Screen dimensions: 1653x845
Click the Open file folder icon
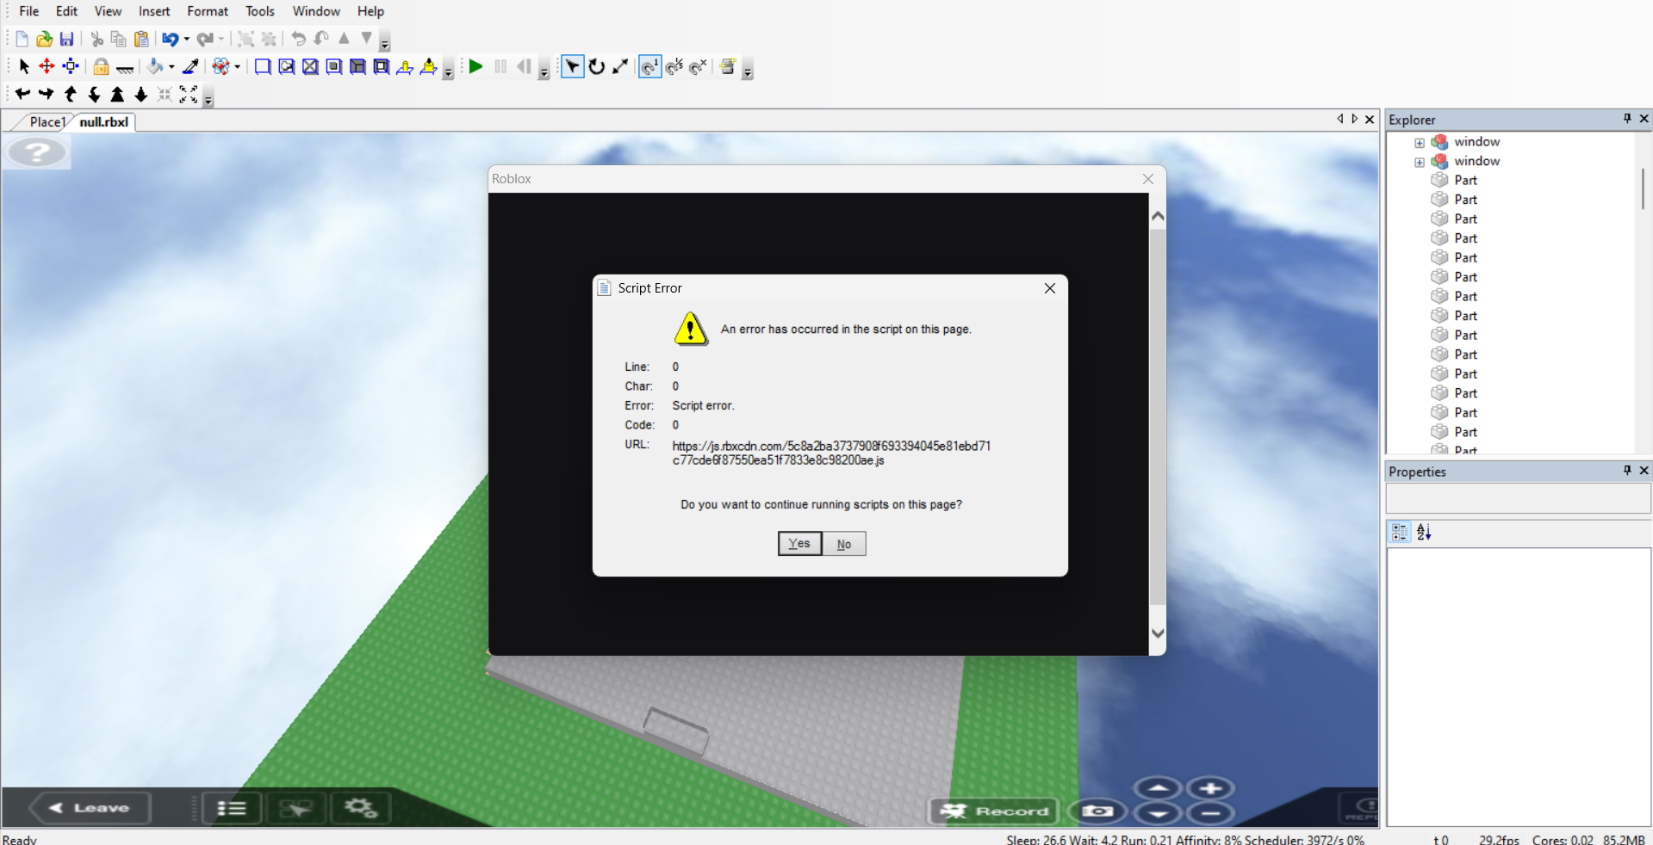pyautogui.click(x=44, y=39)
